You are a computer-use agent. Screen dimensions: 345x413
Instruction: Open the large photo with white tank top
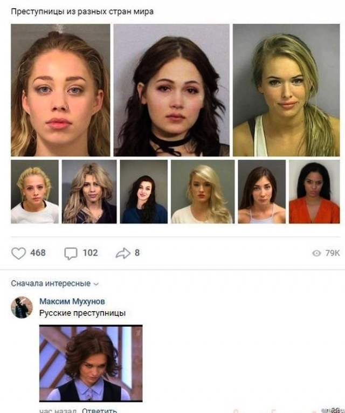[286, 90]
